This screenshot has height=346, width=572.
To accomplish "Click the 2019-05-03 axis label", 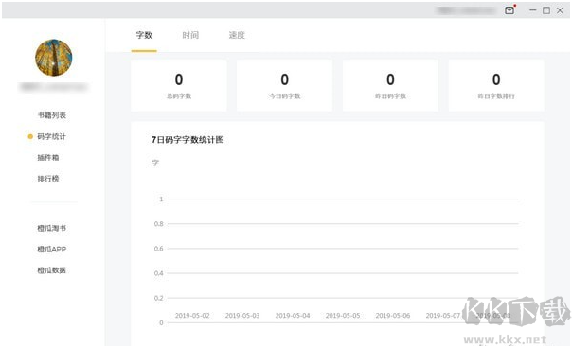I will click(242, 316).
